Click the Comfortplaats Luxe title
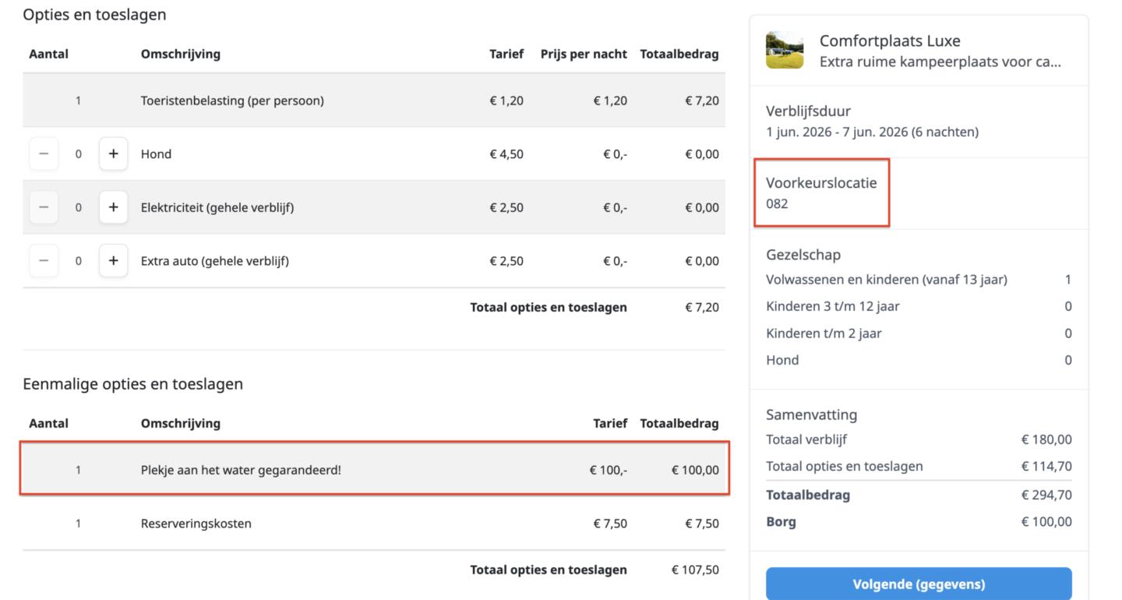Screen dimensions: 1122x600 [890, 41]
